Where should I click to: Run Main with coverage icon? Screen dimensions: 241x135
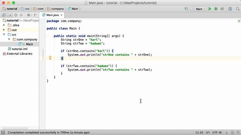pos(222,9)
